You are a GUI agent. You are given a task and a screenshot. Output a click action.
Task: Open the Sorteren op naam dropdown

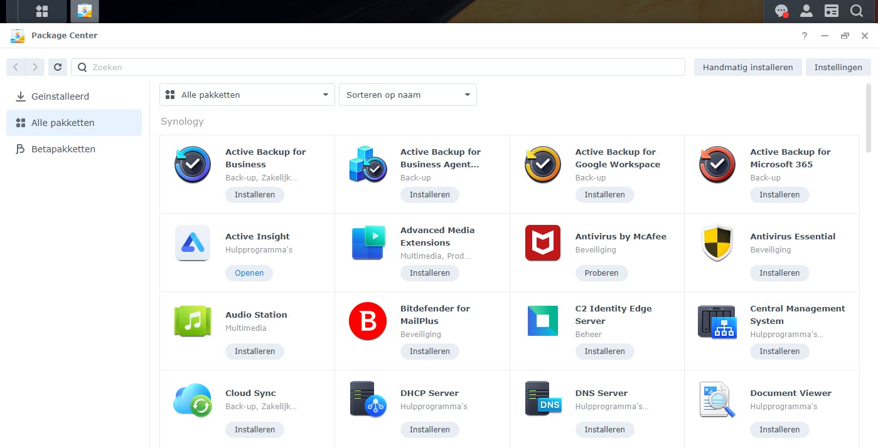click(x=408, y=95)
